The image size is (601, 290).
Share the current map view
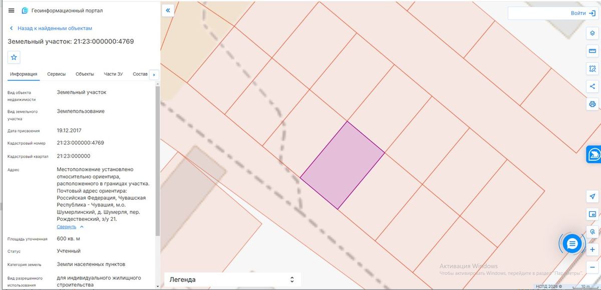pyautogui.click(x=592, y=86)
